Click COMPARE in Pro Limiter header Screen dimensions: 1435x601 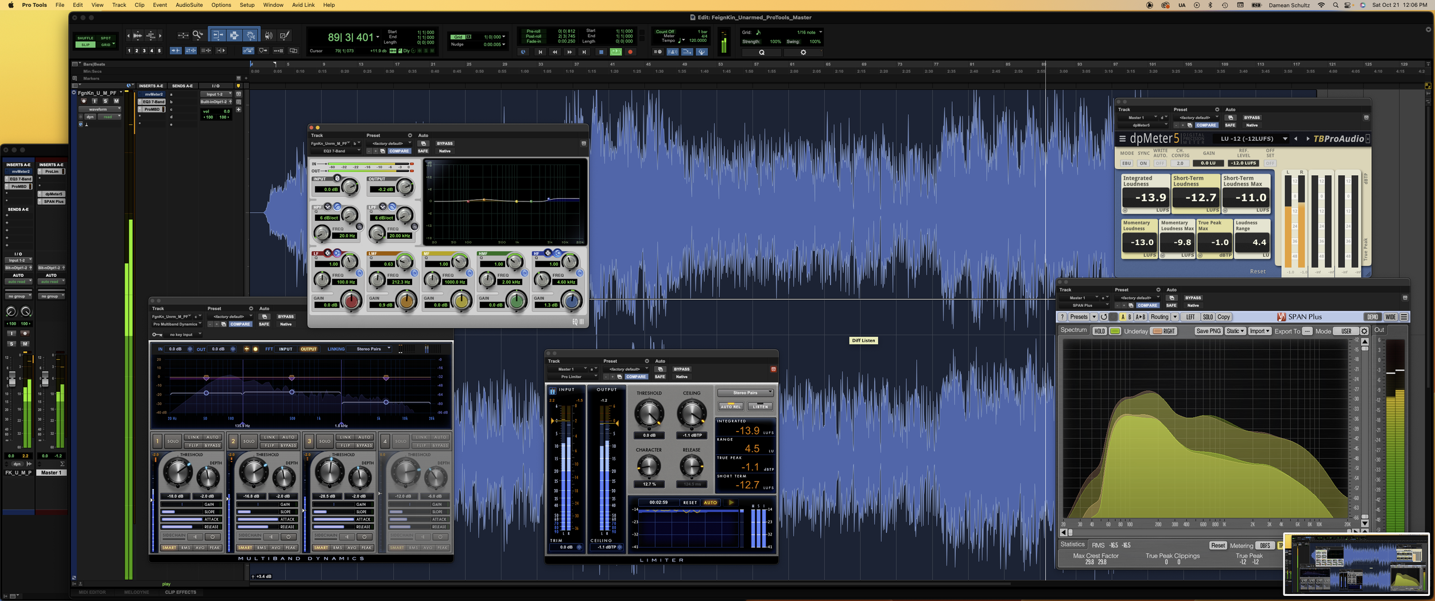(x=636, y=377)
